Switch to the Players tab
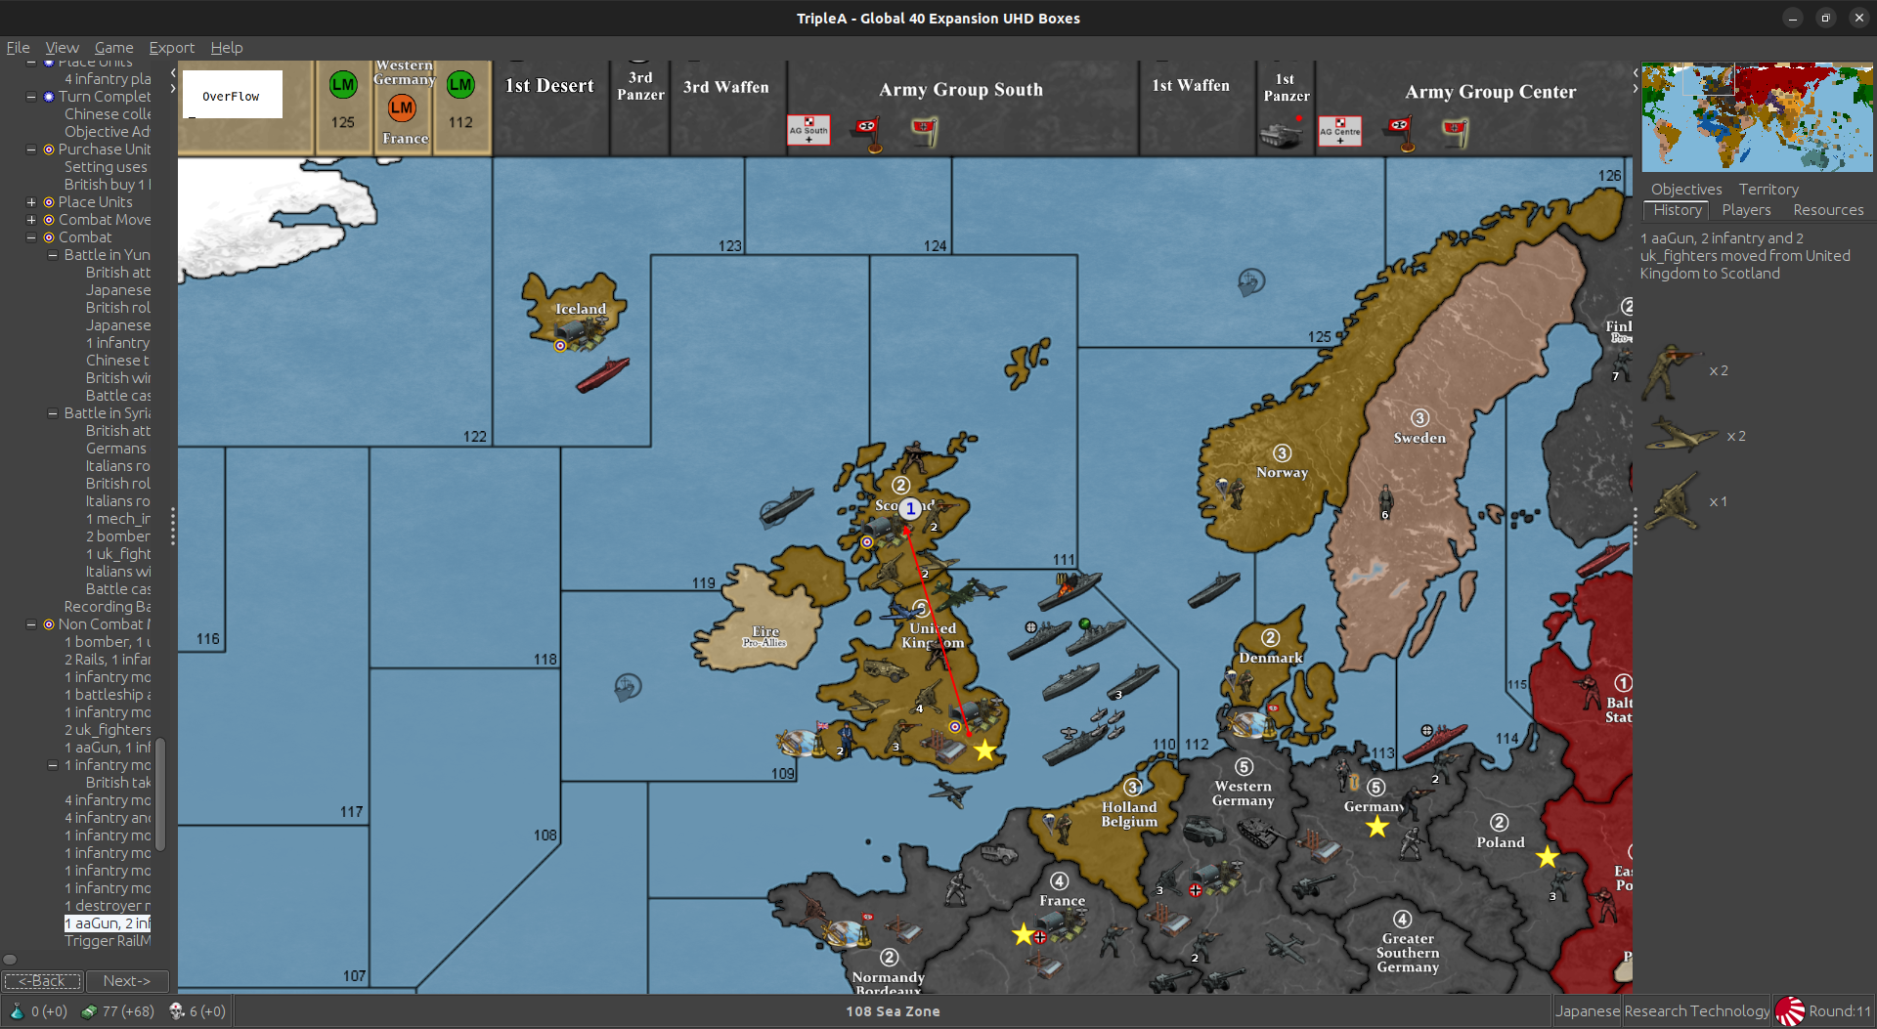 coord(1746,210)
